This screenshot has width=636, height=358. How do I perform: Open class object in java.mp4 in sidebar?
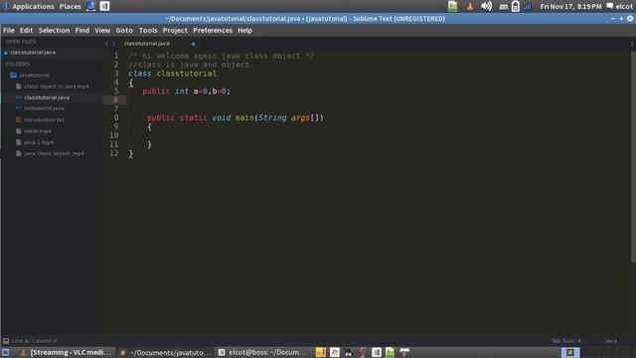click(56, 87)
